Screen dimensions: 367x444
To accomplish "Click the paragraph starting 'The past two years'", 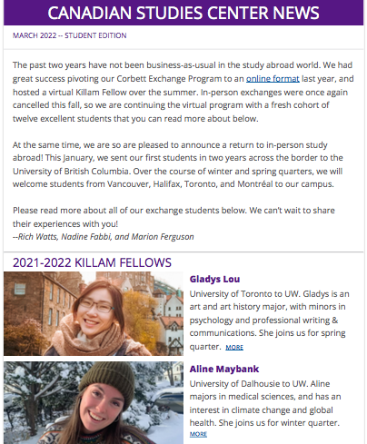I will click(x=183, y=92).
